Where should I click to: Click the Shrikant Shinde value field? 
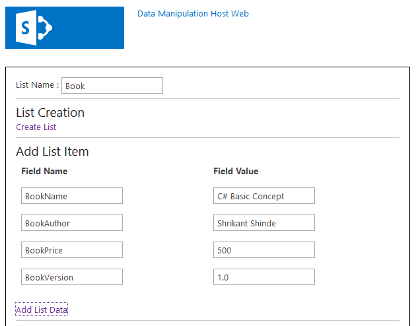264,223
